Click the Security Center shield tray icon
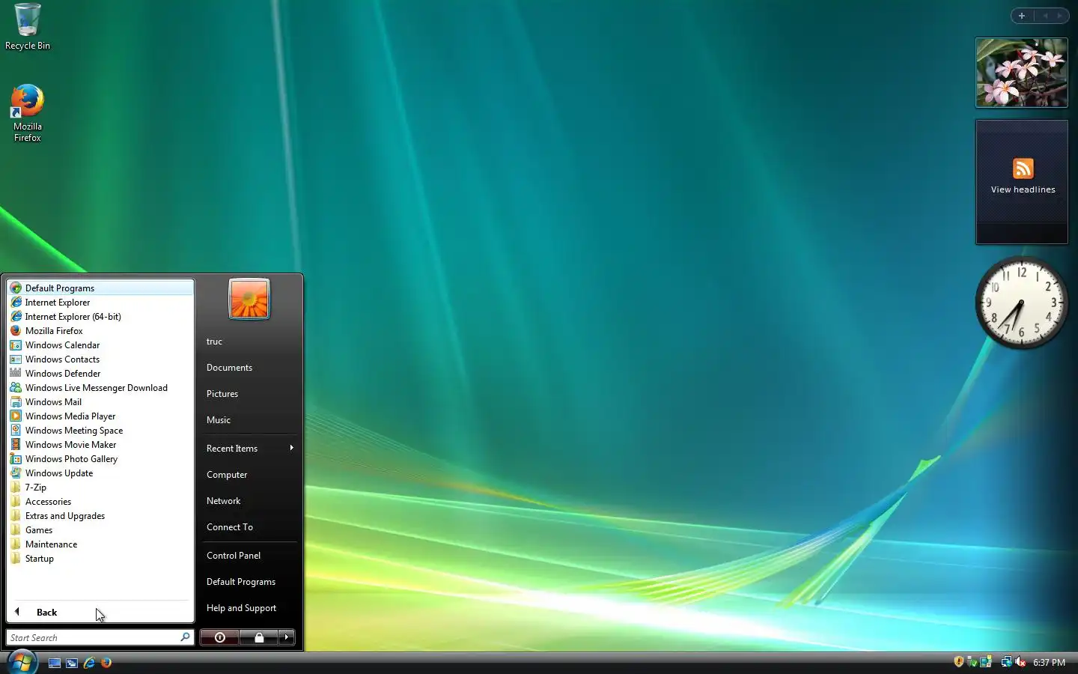Screen dimensions: 1078x674 pyautogui.click(x=959, y=662)
